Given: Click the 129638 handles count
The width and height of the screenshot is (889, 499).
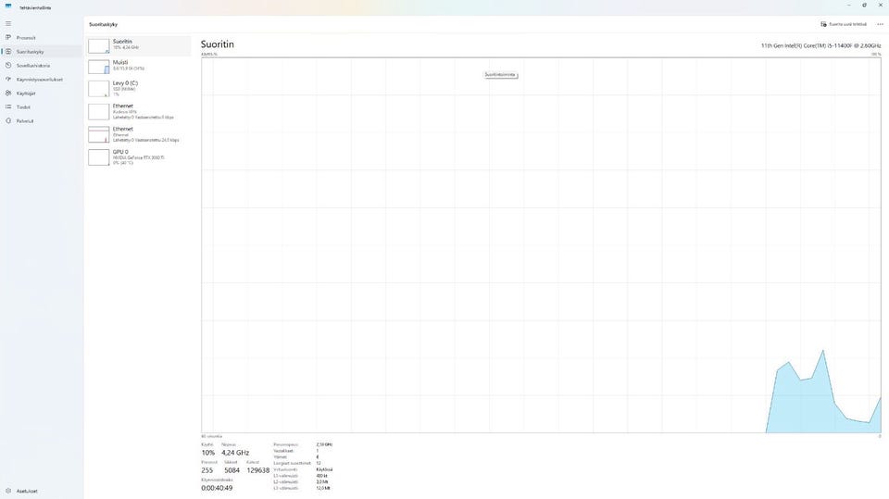Looking at the screenshot, I should 258,470.
